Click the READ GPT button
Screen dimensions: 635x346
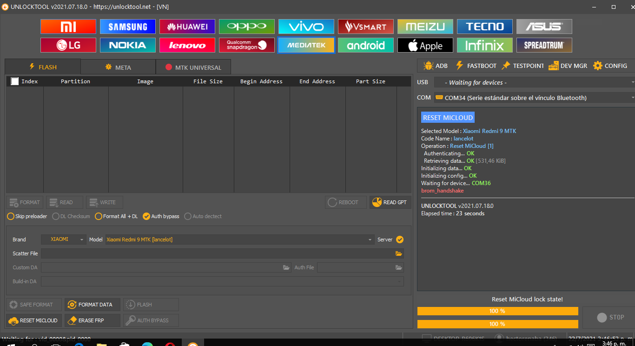tap(390, 202)
